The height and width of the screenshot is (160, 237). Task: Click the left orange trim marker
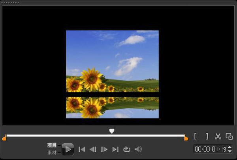[4, 137]
